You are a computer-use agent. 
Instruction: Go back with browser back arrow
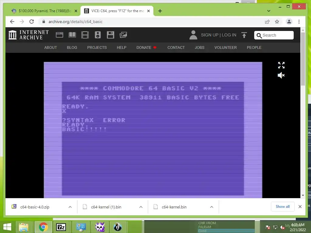(12, 22)
